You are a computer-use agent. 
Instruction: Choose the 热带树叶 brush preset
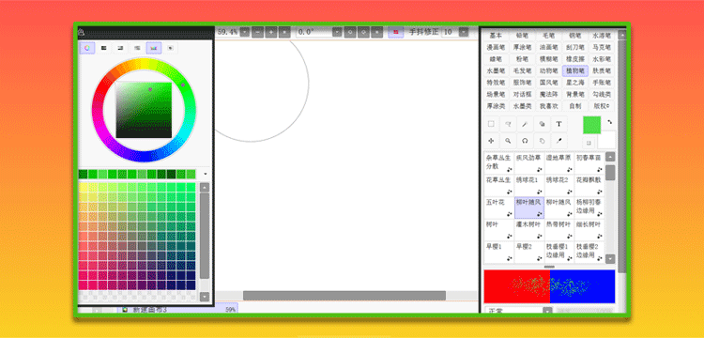(559, 230)
